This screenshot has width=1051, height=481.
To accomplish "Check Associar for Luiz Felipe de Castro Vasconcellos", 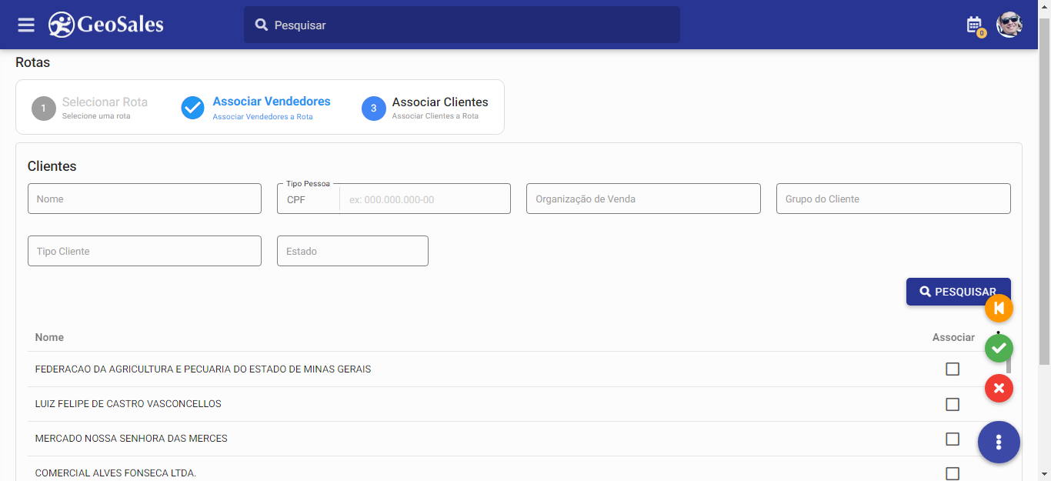I will [x=953, y=404].
